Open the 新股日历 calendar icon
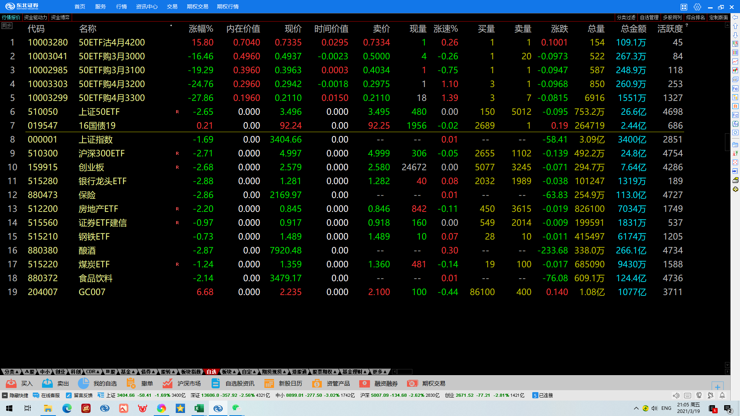Image resolution: width=740 pixels, height=416 pixels. click(x=269, y=383)
